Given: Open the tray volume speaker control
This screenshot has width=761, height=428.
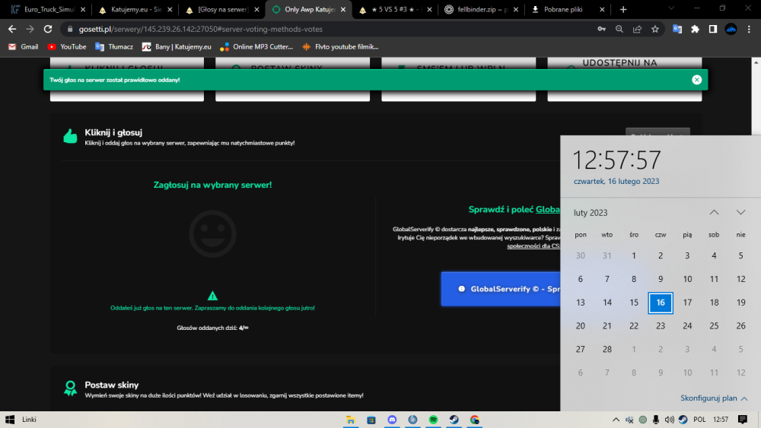Looking at the screenshot, I should point(669,420).
